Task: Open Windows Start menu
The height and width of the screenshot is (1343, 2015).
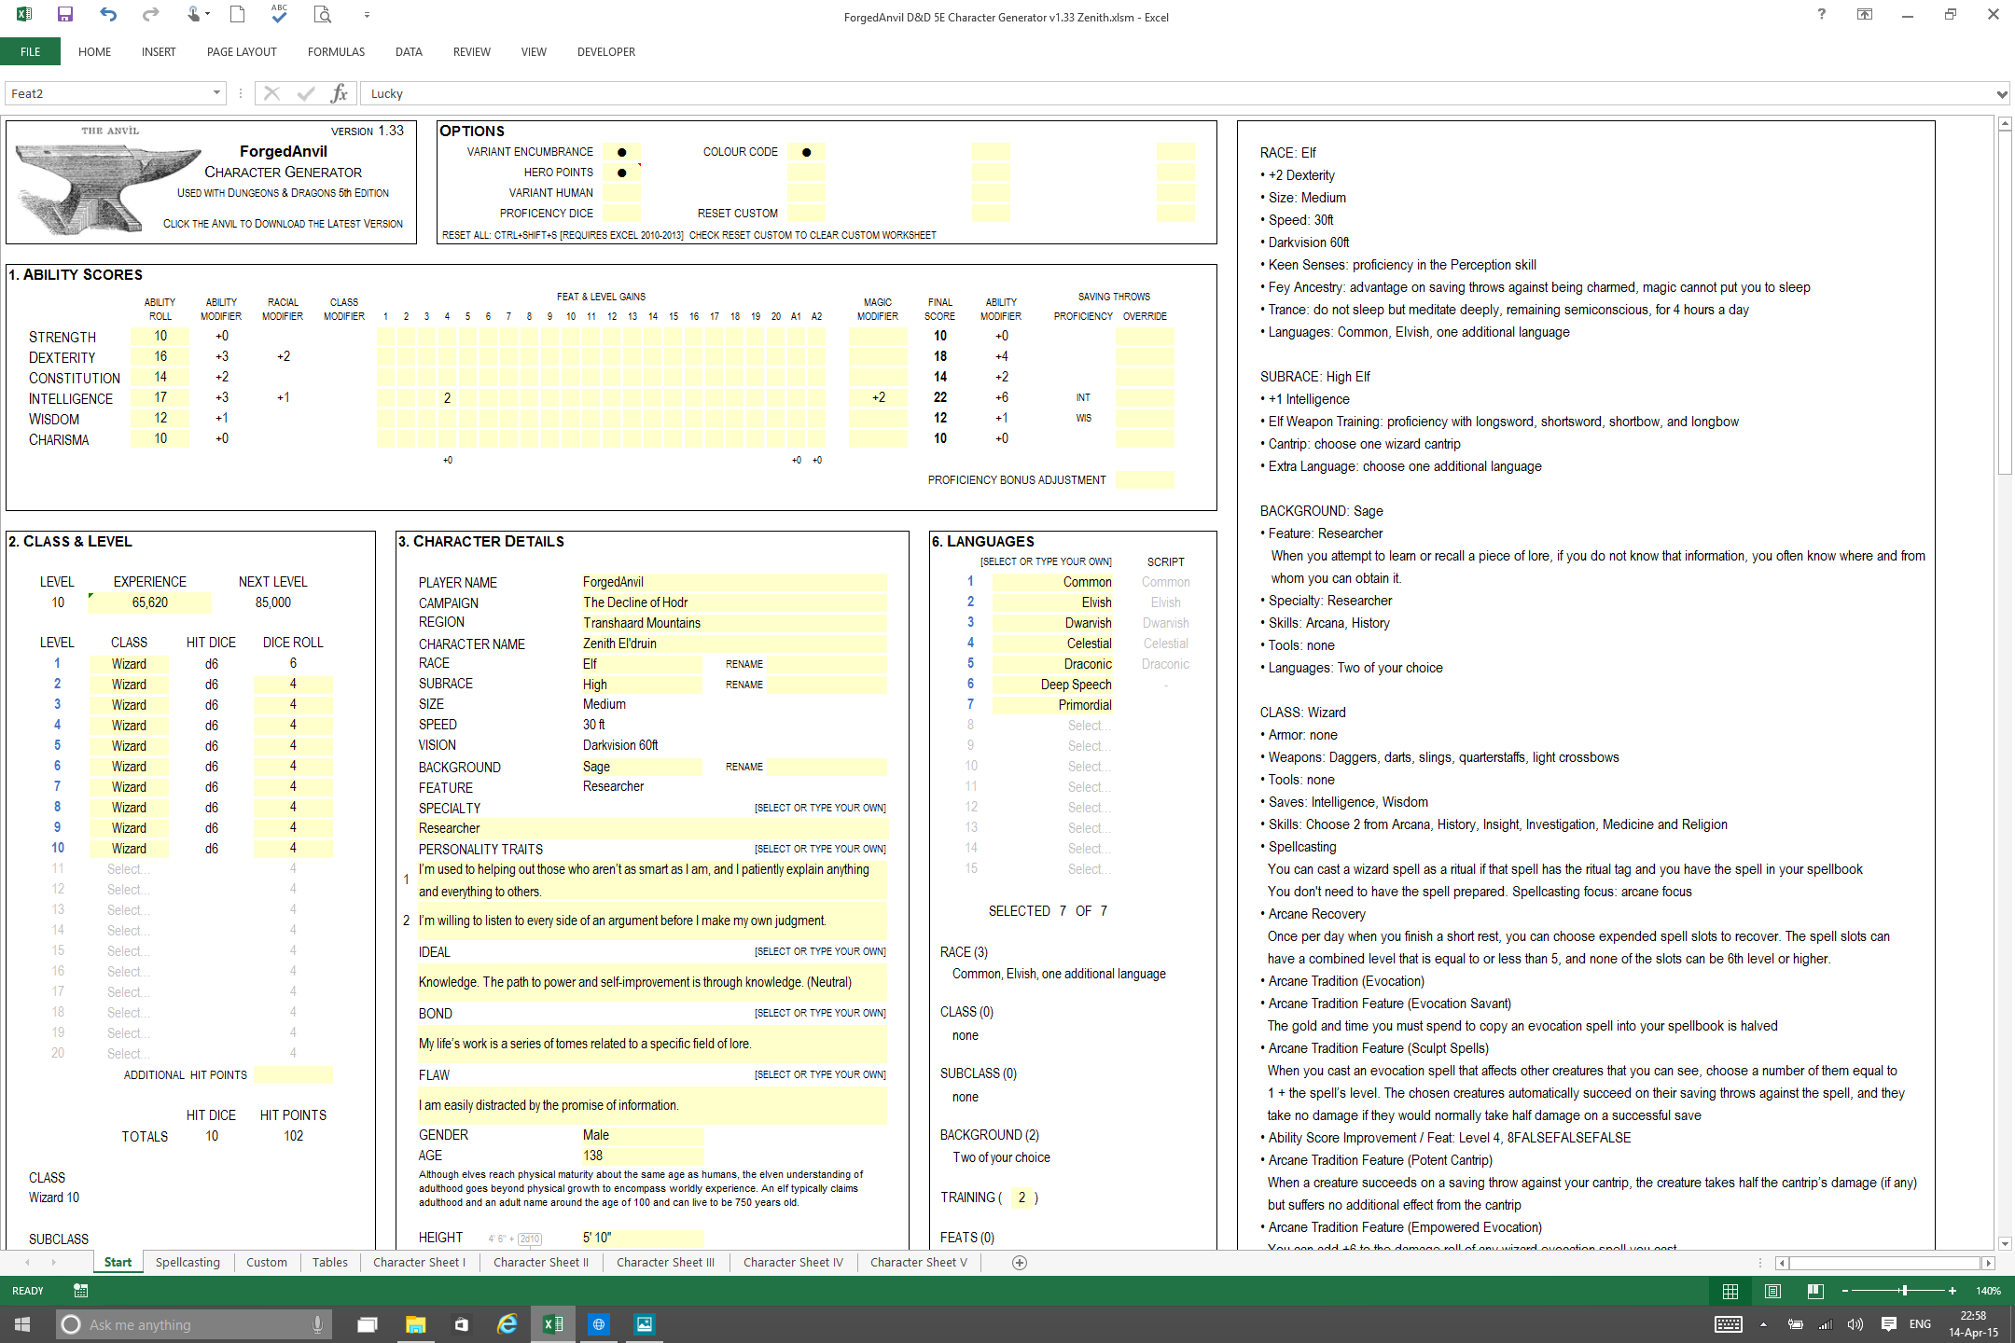Action: click(x=23, y=1324)
